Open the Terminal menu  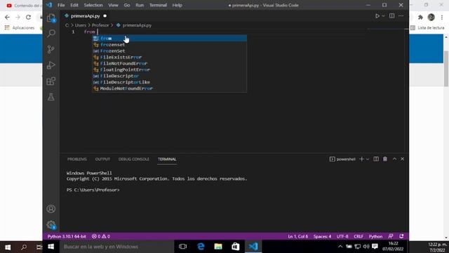[158, 5]
